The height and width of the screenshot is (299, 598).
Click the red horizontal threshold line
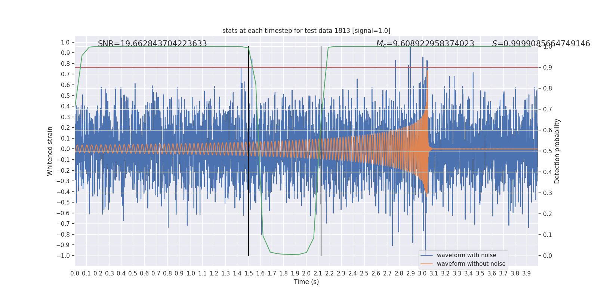click(x=306, y=67)
